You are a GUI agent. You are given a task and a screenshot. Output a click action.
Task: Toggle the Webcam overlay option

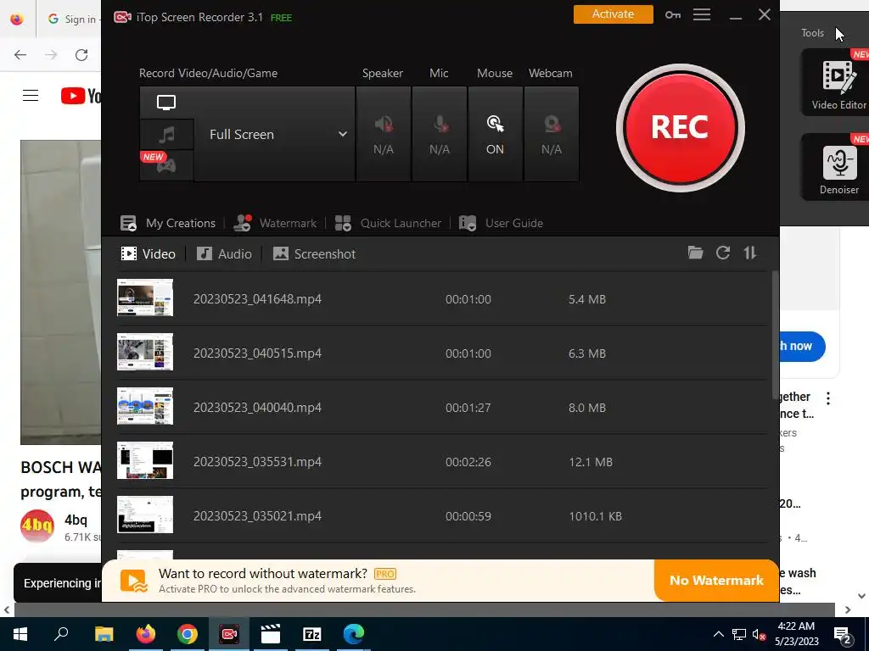tap(552, 134)
